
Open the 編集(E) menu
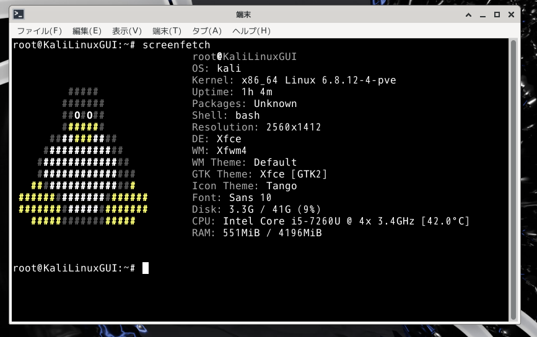tap(87, 31)
